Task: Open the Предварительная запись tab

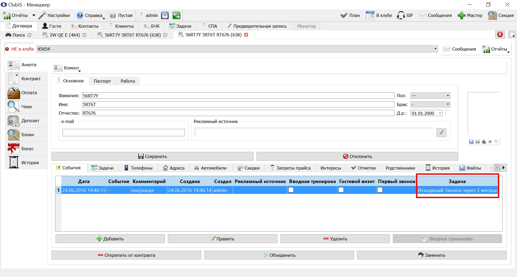Action: pos(257,26)
